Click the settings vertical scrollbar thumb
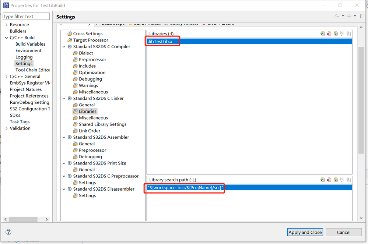 coord(361,100)
